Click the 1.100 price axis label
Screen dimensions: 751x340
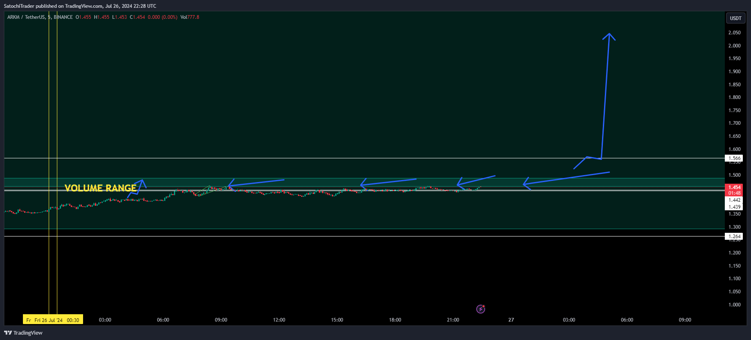734,279
